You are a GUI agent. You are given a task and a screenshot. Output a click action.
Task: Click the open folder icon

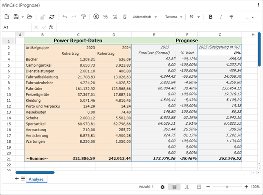coord(29,17)
